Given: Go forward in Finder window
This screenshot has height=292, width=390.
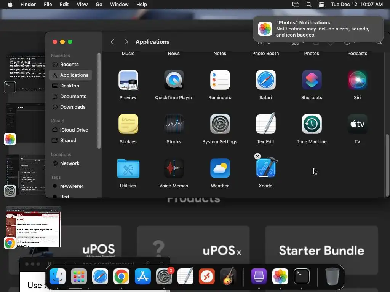Looking at the screenshot, I should click(126, 42).
